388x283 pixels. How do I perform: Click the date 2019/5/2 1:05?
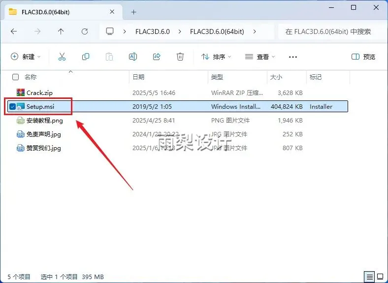(152, 107)
